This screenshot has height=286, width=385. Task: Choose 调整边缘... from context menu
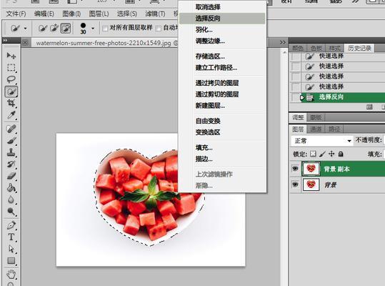(222, 41)
